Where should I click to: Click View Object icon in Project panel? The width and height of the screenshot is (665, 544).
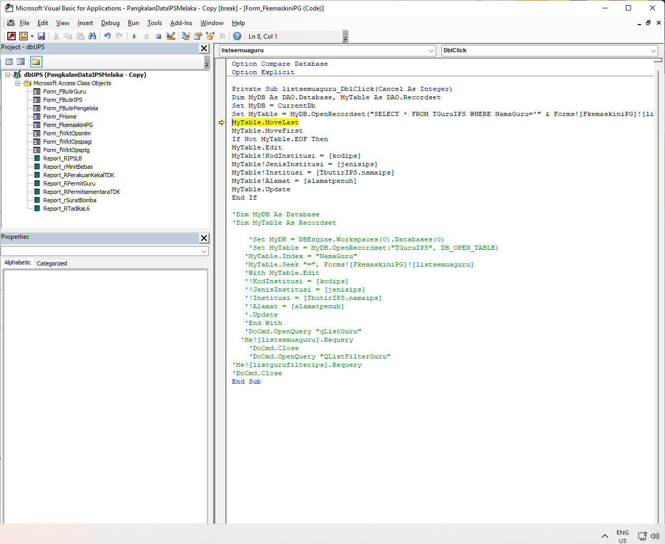(21, 62)
